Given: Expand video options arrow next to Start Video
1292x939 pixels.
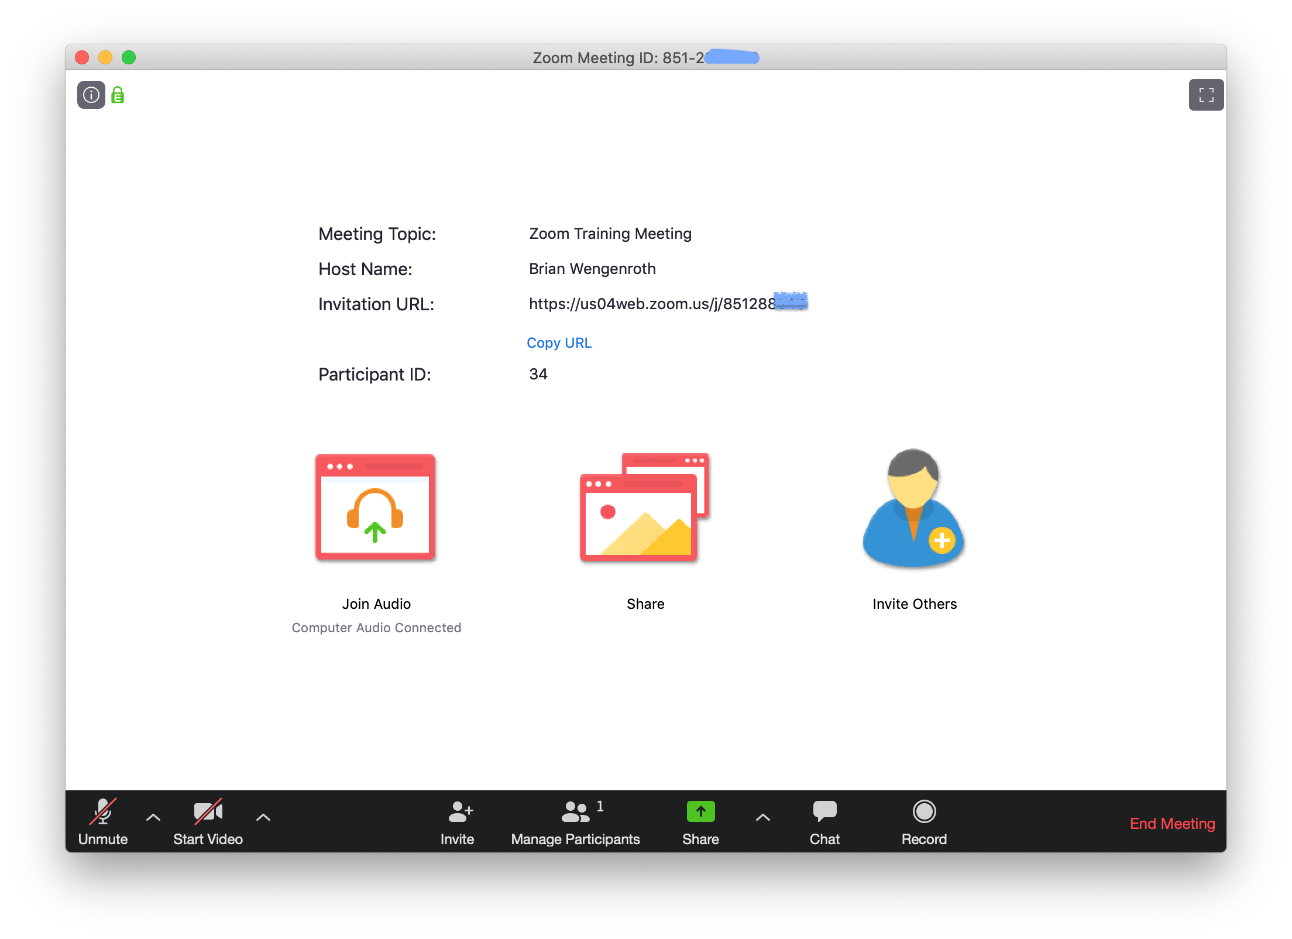Looking at the screenshot, I should (263, 817).
